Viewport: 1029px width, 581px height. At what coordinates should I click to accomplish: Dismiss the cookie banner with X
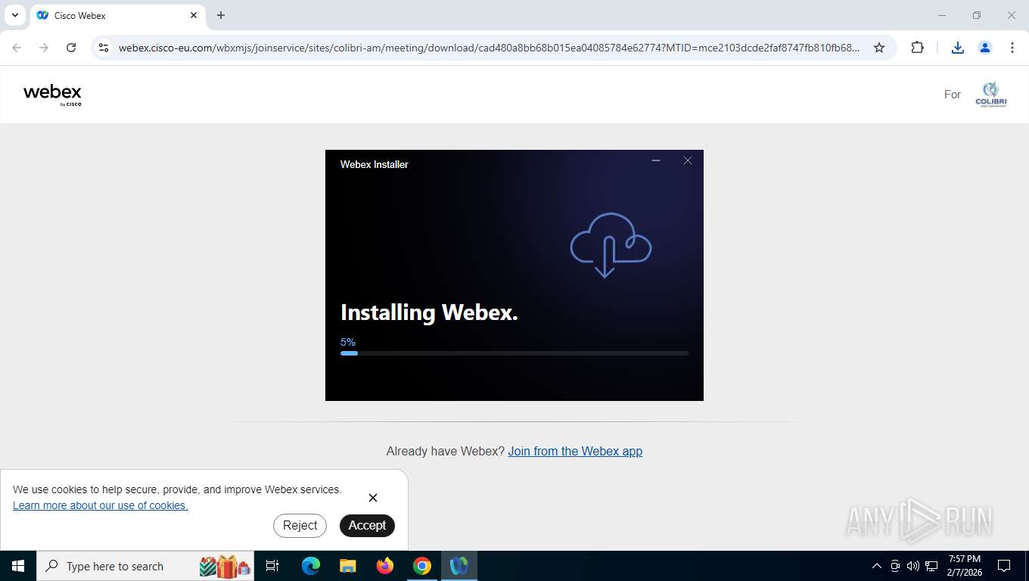point(373,498)
